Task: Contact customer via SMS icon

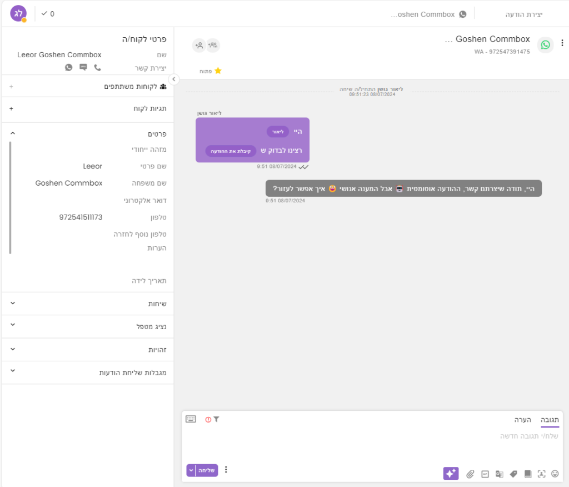Action: pos(83,67)
